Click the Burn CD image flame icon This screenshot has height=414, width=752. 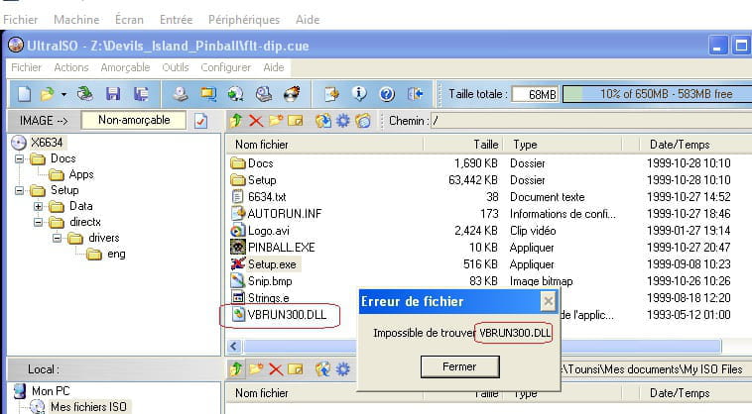[292, 94]
